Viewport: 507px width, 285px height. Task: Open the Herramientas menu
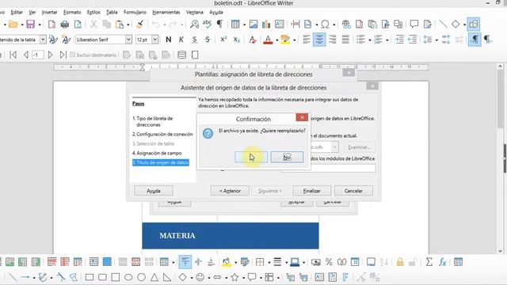166,13
